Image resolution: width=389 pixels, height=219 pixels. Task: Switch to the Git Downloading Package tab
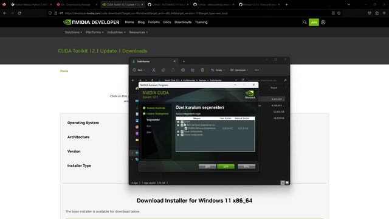click(77, 4)
